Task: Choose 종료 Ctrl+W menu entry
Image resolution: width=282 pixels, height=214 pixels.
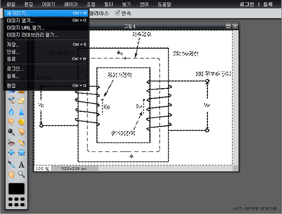Action: (46, 59)
